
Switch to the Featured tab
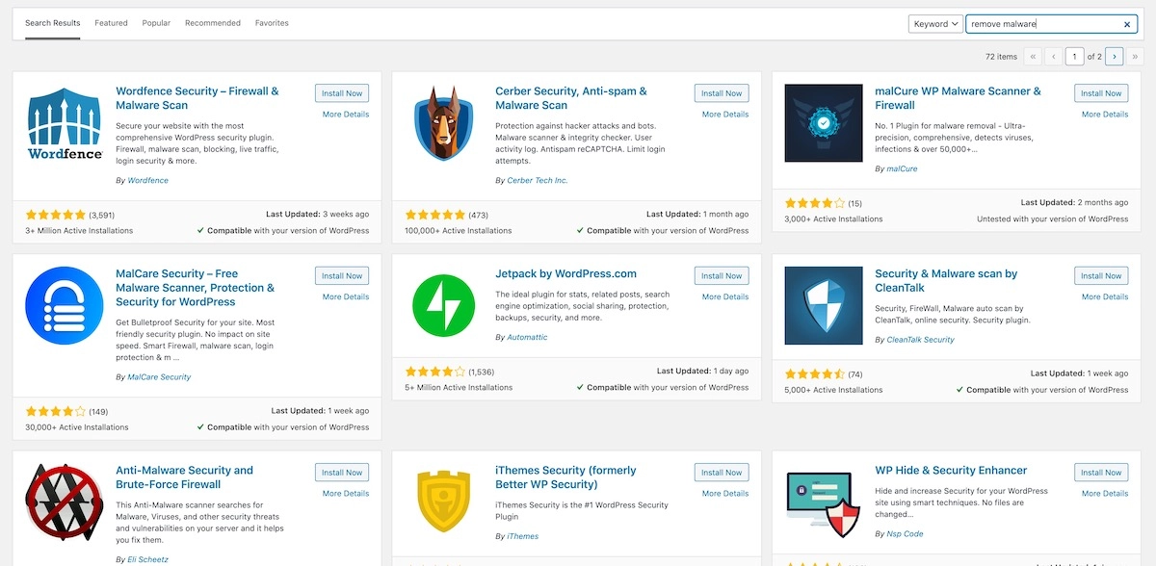click(111, 23)
